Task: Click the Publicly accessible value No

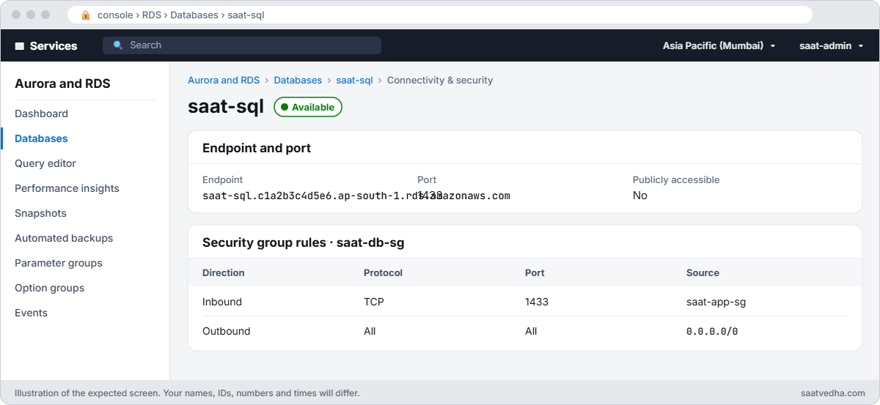Action: click(x=640, y=196)
